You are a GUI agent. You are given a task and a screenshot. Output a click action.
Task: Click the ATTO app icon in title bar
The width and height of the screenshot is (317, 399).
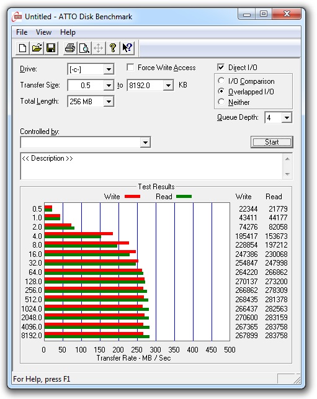[17, 17]
